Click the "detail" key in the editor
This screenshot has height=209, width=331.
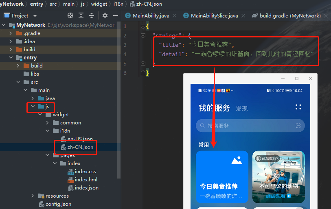(x=172, y=54)
